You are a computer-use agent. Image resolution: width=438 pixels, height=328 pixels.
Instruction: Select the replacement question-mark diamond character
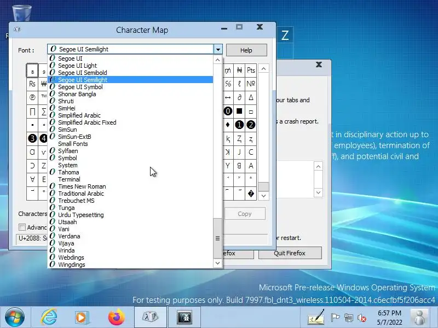click(x=251, y=194)
